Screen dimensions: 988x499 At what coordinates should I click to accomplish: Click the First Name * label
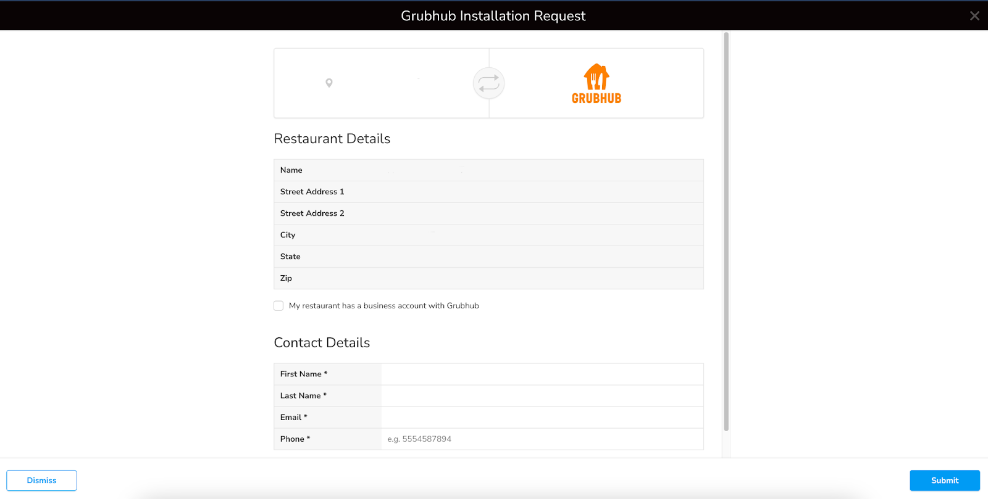pyautogui.click(x=304, y=374)
